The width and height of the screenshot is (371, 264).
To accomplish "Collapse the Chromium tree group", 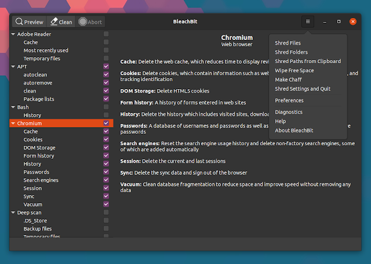I will tap(13, 123).
